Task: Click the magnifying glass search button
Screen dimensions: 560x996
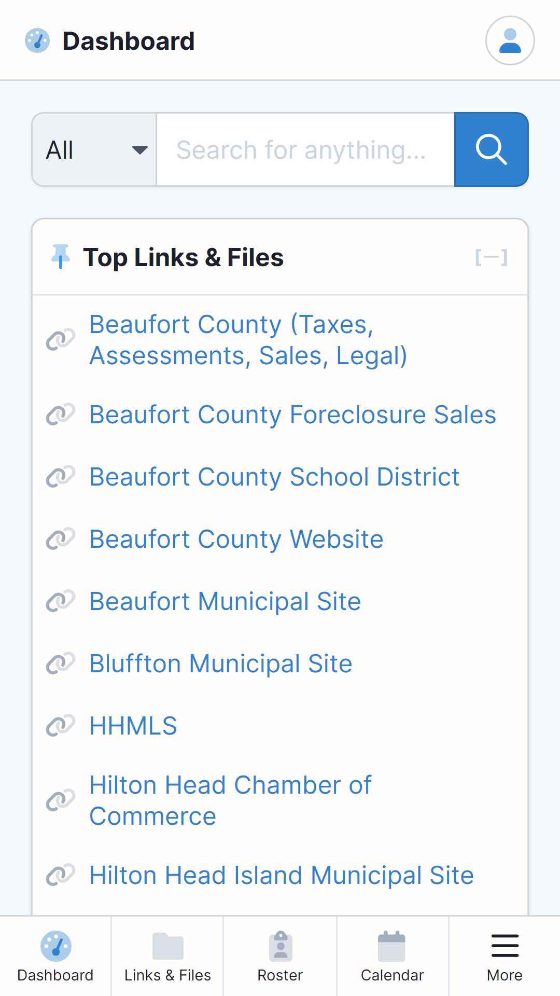Action: [x=491, y=149]
